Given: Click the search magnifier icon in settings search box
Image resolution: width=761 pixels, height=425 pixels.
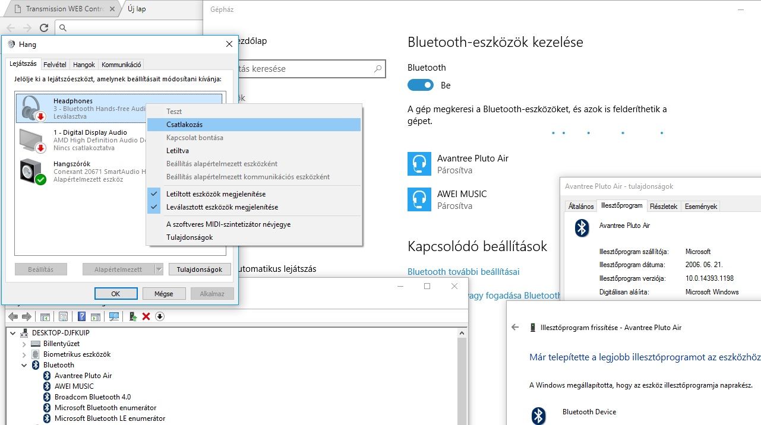Looking at the screenshot, I should [378, 69].
